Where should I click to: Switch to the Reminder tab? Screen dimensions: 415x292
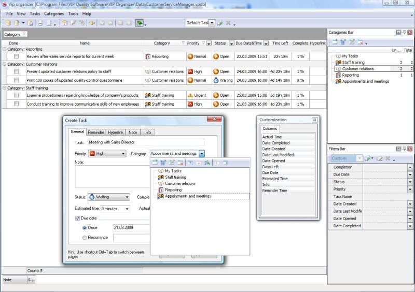96,133
